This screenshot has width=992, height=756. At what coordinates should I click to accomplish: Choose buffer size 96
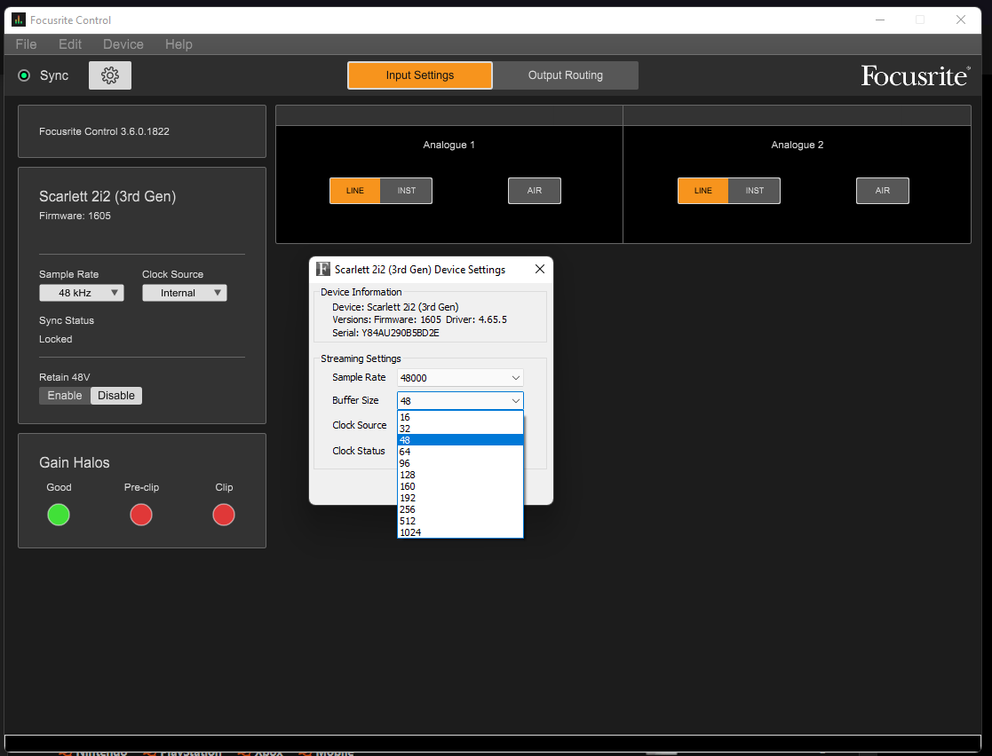pos(460,463)
